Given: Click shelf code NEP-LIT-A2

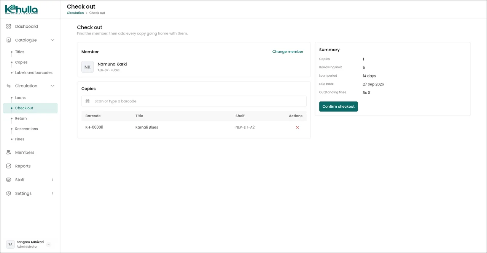Looking at the screenshot, I should click(x=245, y=127).
